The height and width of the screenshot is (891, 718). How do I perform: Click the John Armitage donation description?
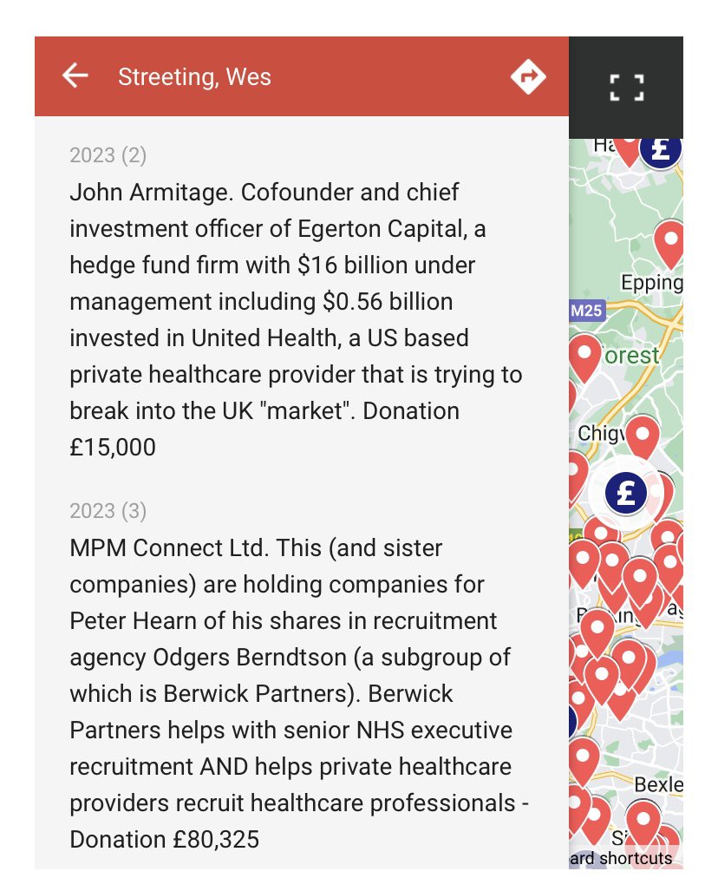296,320
